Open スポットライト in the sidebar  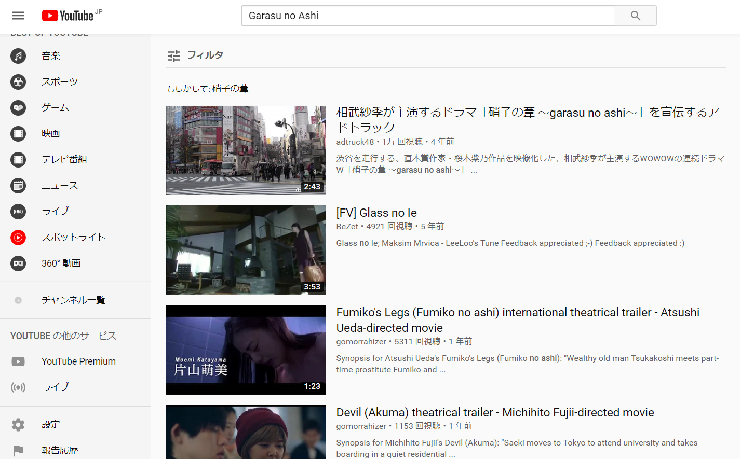(x=73, y=237)
